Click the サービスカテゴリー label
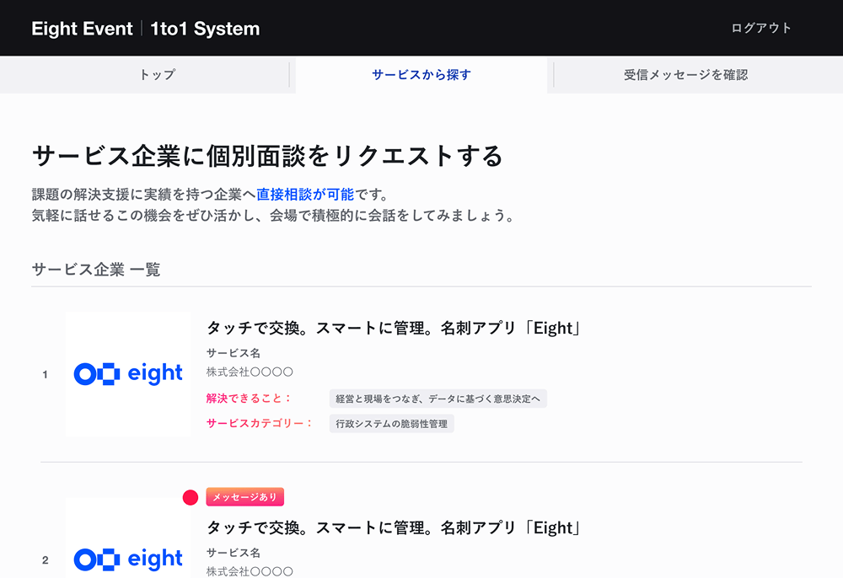The height and width of the screenshot is (578, 843). tap(259, 424)
